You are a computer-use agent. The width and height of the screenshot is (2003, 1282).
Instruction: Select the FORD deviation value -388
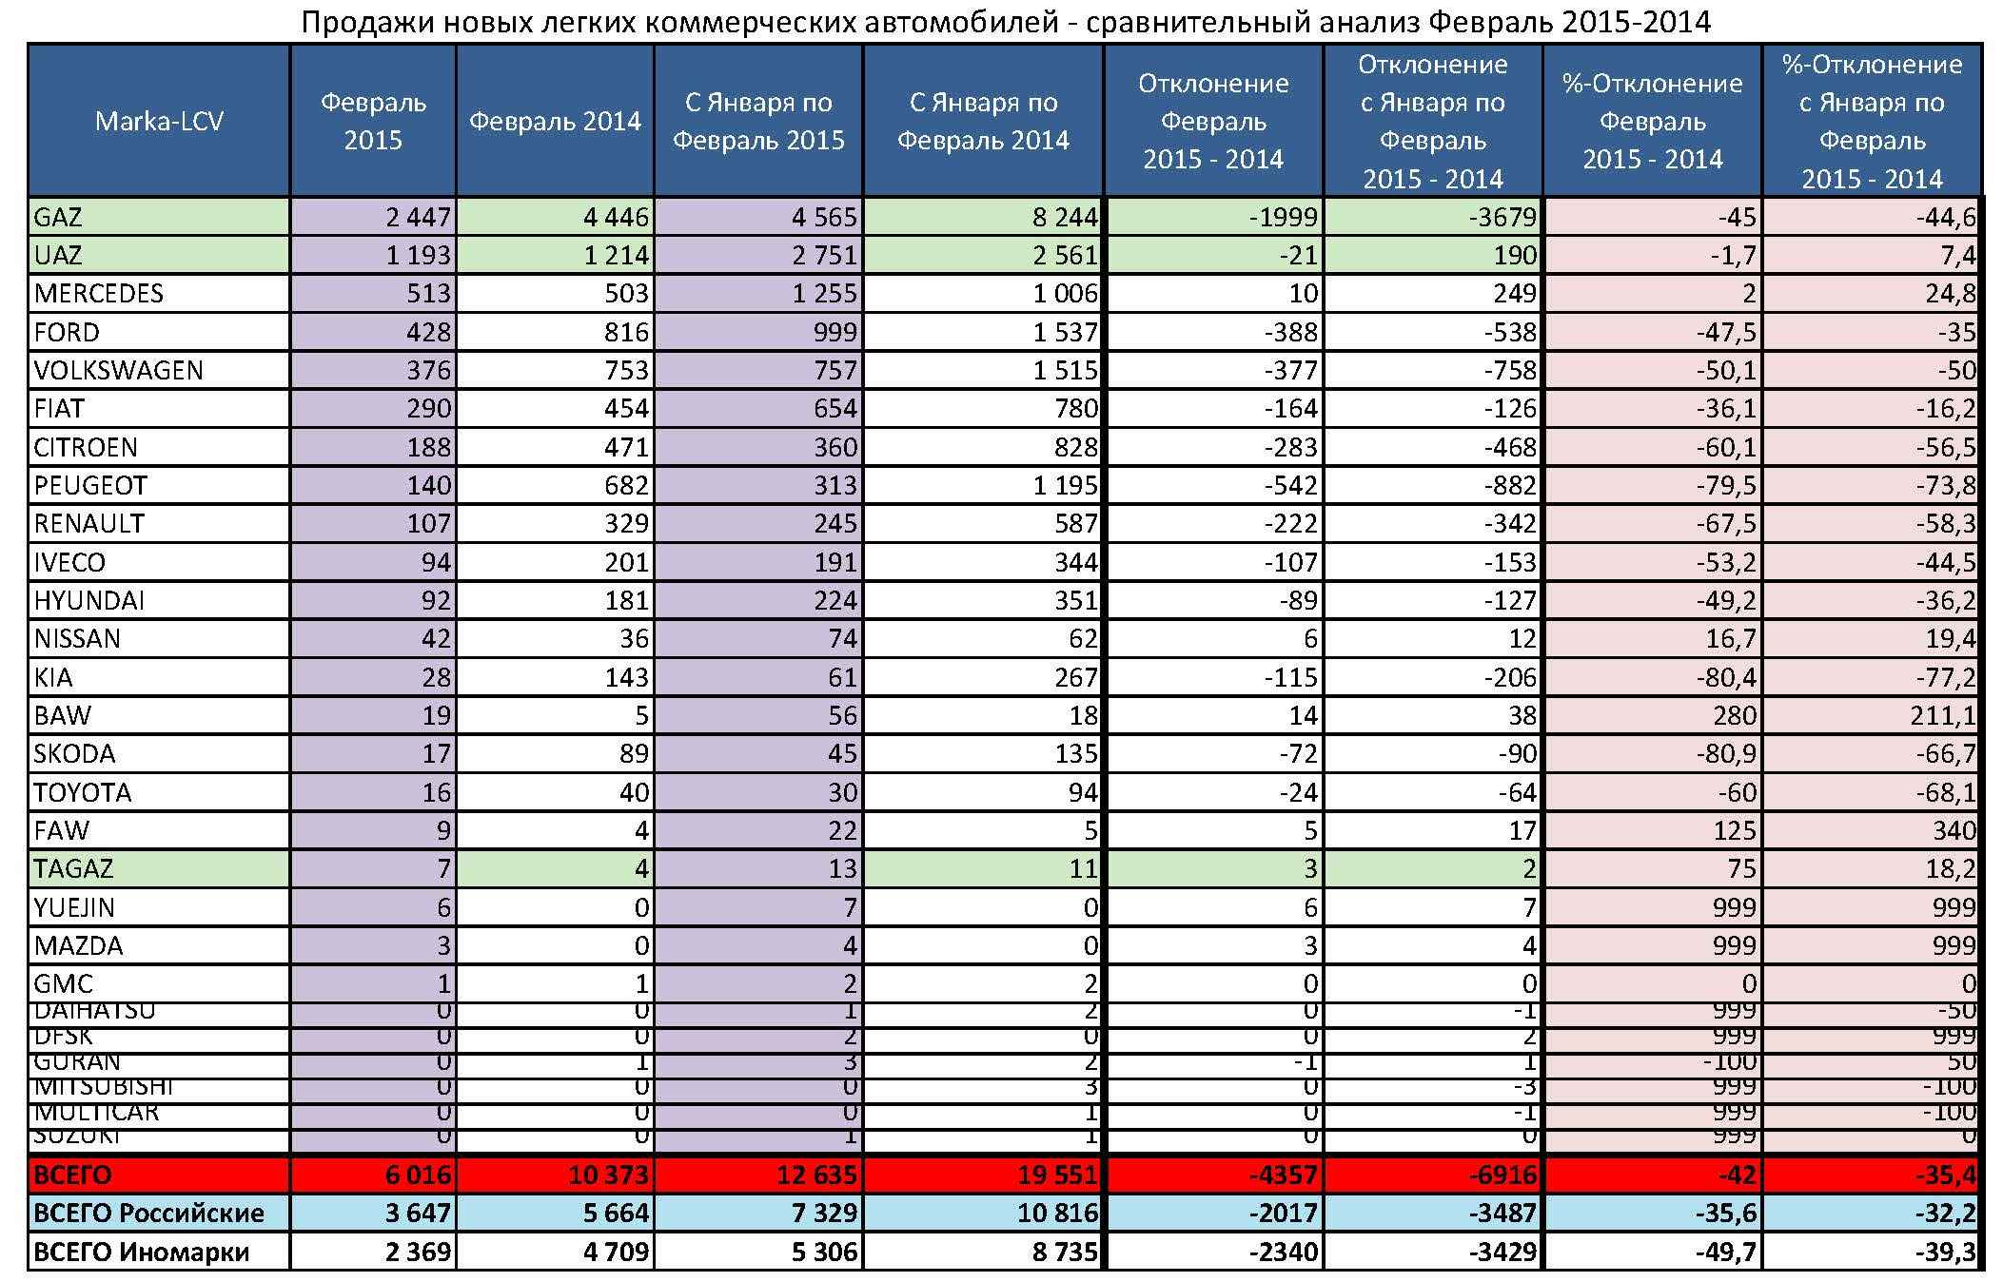[1213, 332]
